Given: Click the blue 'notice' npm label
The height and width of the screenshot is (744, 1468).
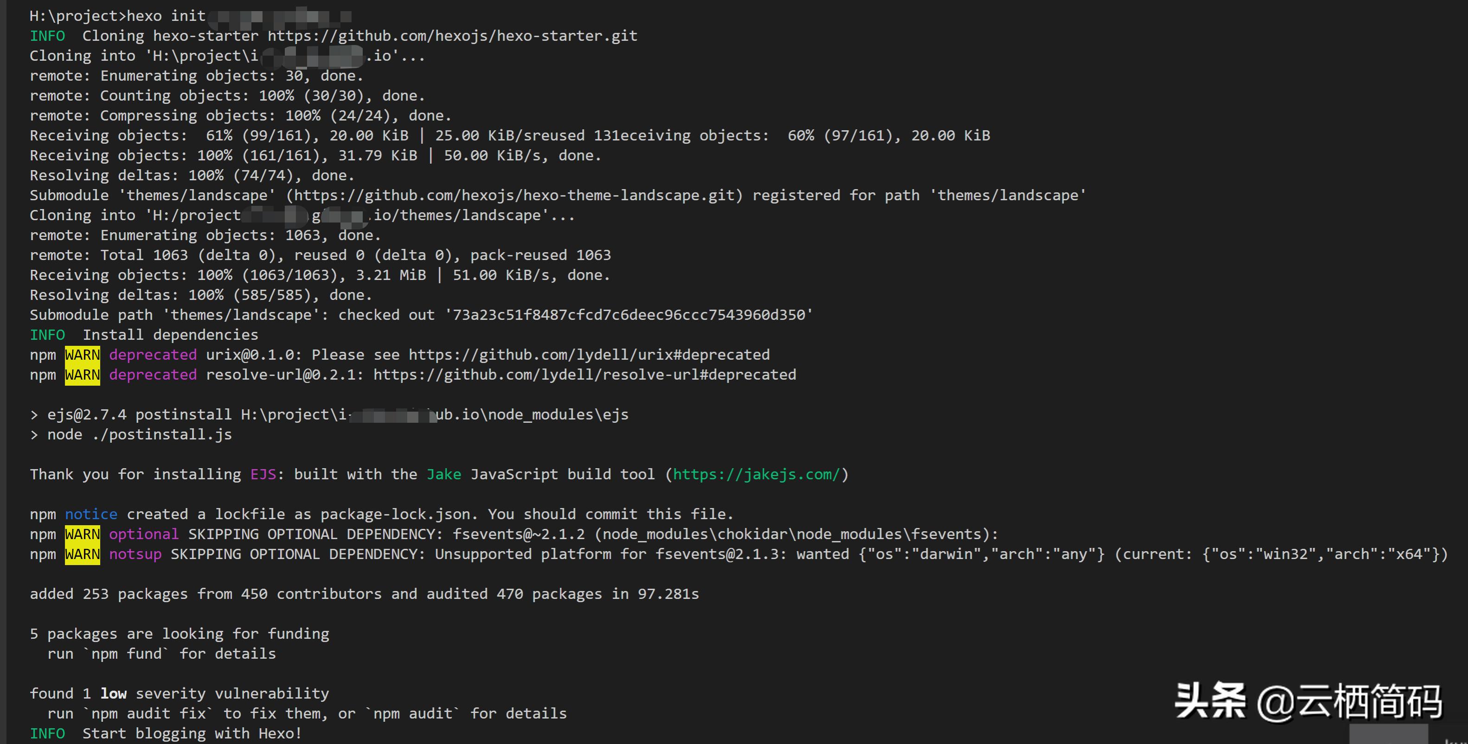Looking at the screenshot, I should pyautogui.click(x=91, y=515).
